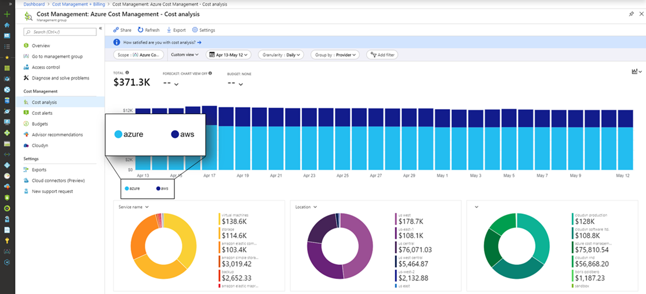
Task: Close the Cost analysis blade
Action: [x=641, y=14]
